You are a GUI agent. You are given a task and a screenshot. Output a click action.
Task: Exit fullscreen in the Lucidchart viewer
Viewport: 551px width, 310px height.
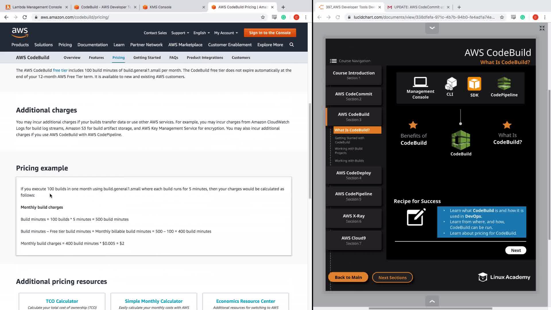[542, 28]
